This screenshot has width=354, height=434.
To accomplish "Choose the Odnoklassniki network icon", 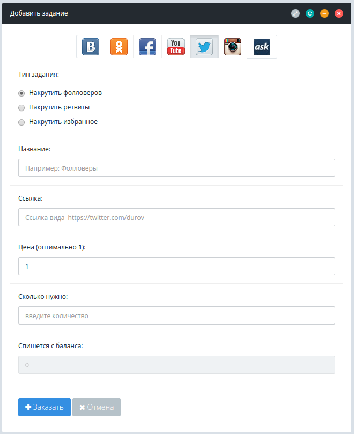I will [119, 47].
